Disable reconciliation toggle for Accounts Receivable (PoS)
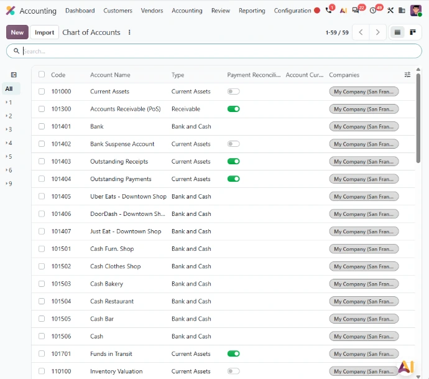Viewport: 429px width, 379px height. tap(233, 109)
